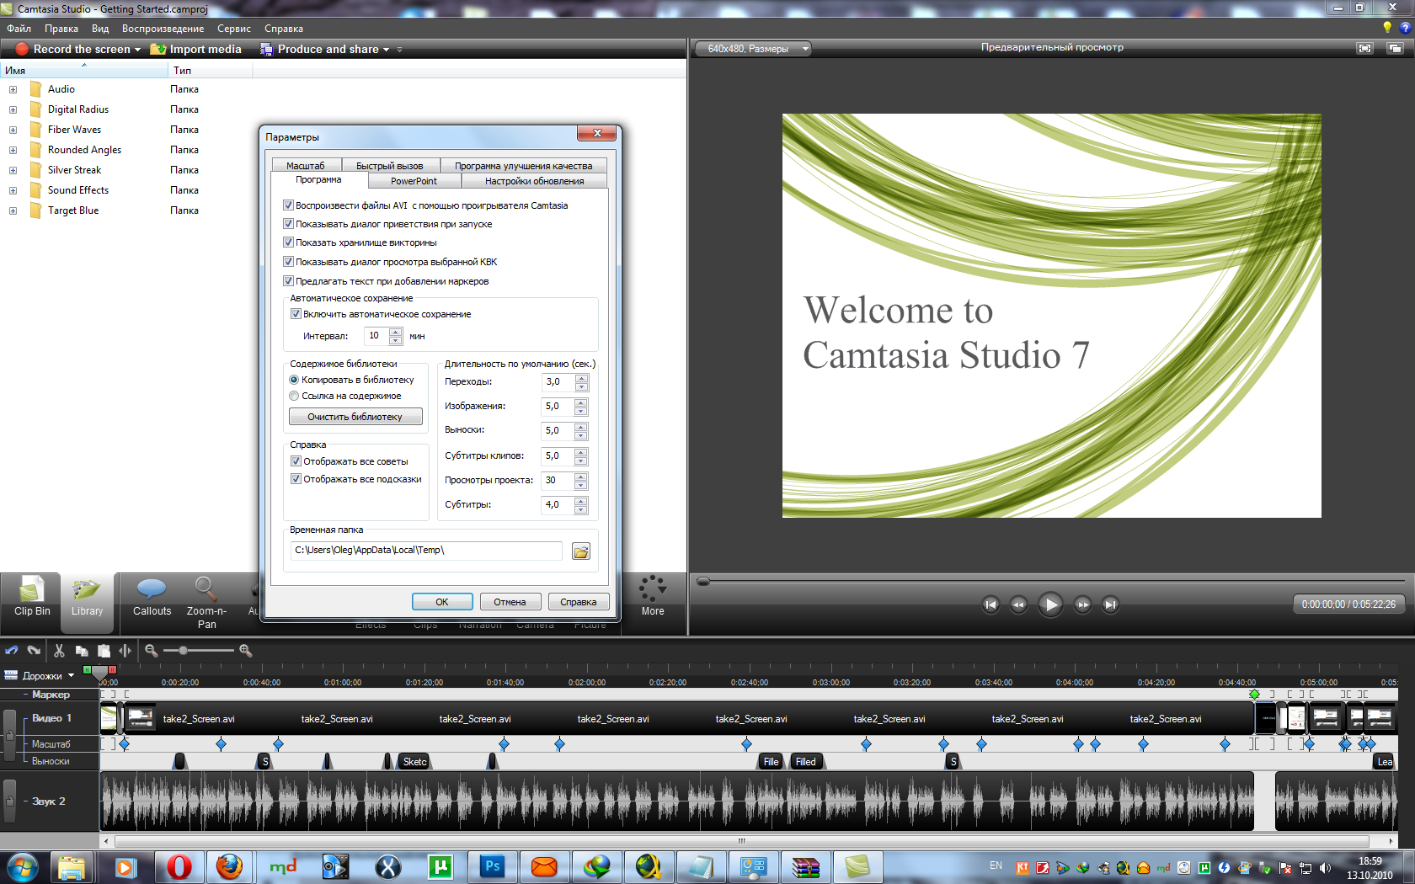
Task: Click Import media button
Action: tap(195, 50)
